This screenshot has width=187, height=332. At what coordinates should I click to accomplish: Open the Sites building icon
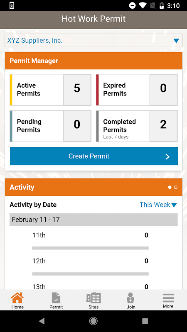click(93, 298)
